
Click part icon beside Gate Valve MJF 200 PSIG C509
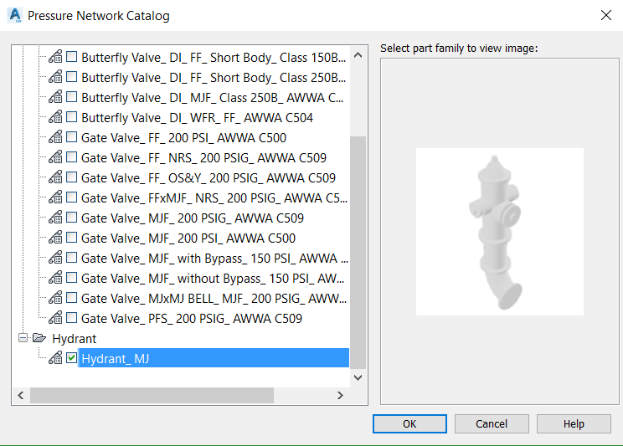click(55, 218)
